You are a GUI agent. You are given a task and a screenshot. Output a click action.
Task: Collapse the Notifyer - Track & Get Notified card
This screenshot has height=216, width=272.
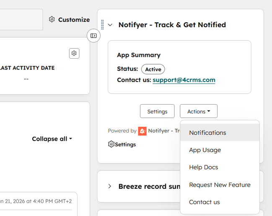[110, 25]
